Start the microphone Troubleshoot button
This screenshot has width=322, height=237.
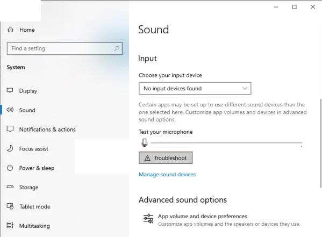166,157
